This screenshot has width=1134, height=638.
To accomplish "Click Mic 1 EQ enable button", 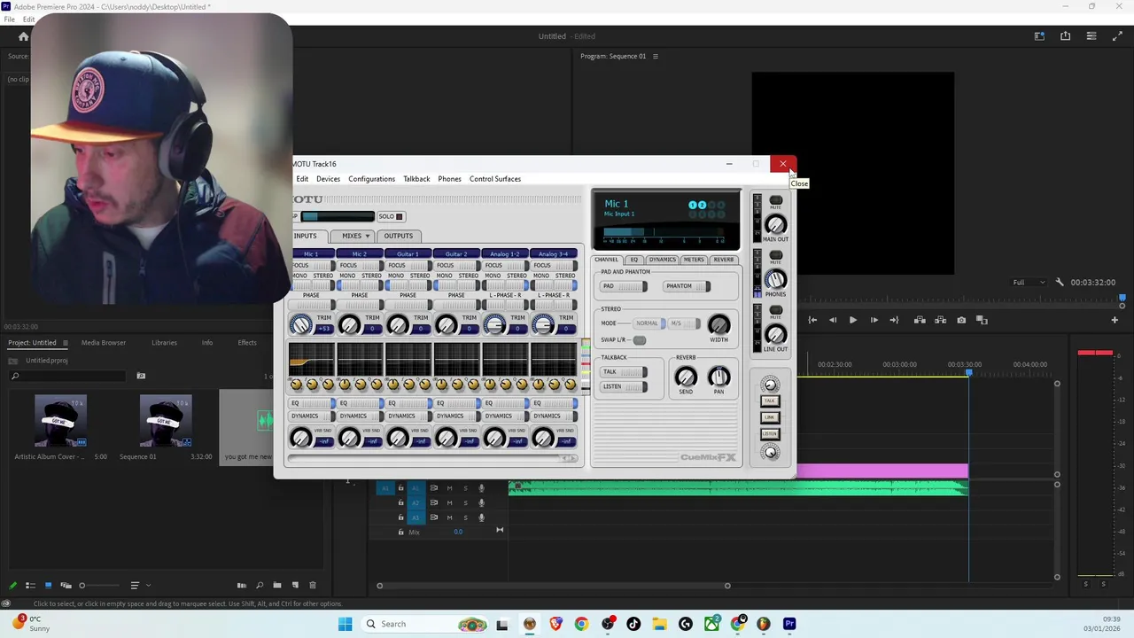I will (x=311, y=403).
